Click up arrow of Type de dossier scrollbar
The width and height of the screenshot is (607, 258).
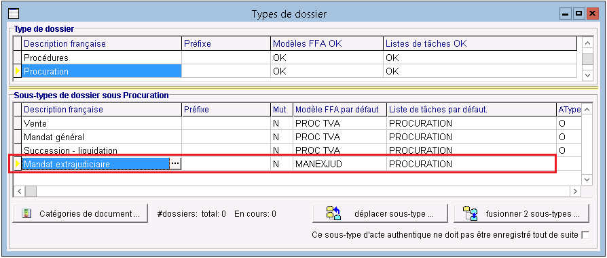click(587, 43)
